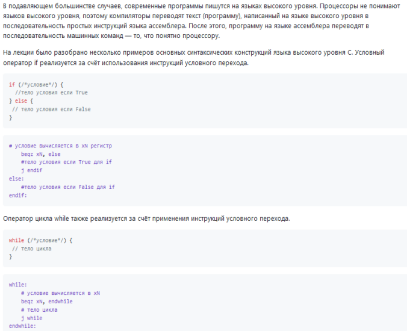Click the 'endwhile:' assembly label
Viewport: 407px width, 331px height.
tap(22, 326)
